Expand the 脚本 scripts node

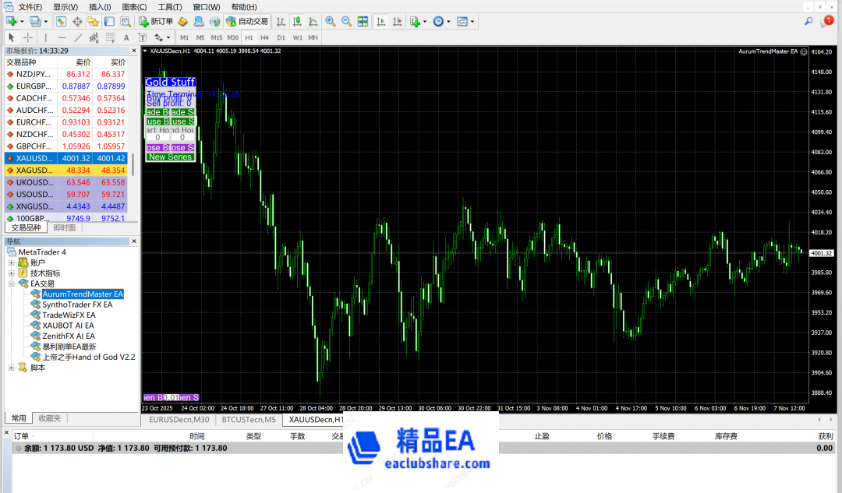tap(12, 368)
